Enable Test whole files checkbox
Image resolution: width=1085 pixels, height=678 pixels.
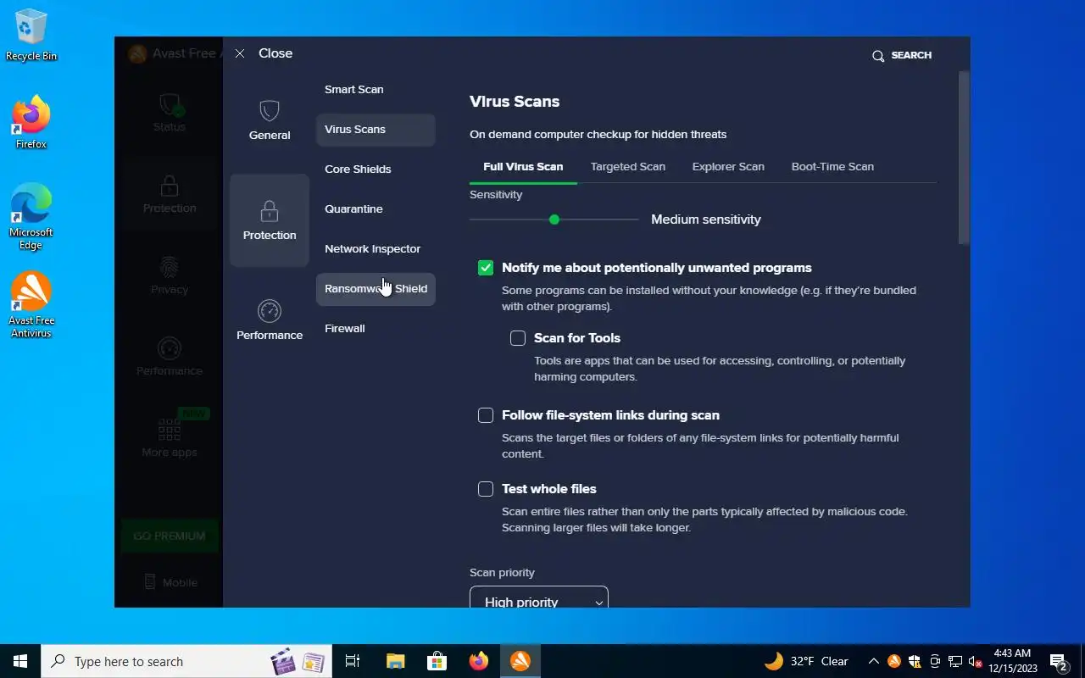tap(486, 489)
